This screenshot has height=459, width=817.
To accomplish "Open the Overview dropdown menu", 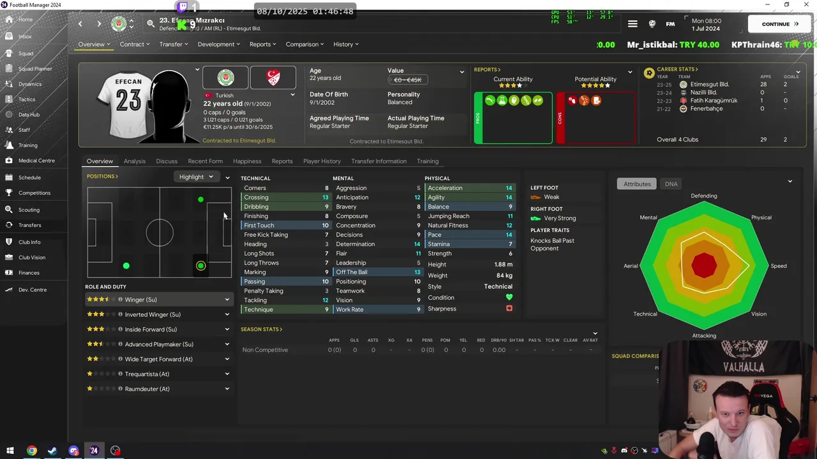I will pyautogui.click(x=94, y=45).
